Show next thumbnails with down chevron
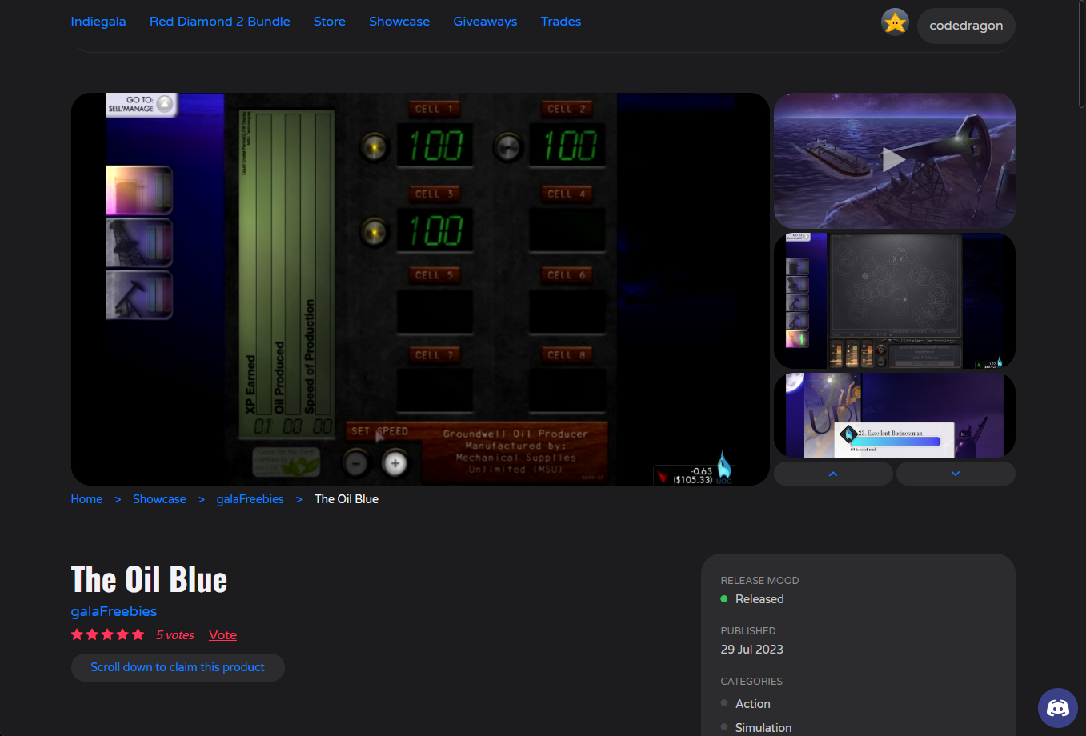The height and width of the screenshot is (736, 1086). [956, 474]
